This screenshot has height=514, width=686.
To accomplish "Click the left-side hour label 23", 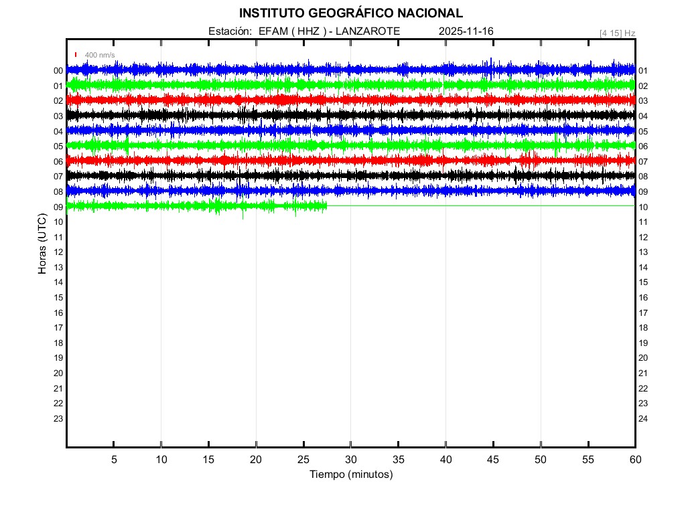I will point(58,418).
